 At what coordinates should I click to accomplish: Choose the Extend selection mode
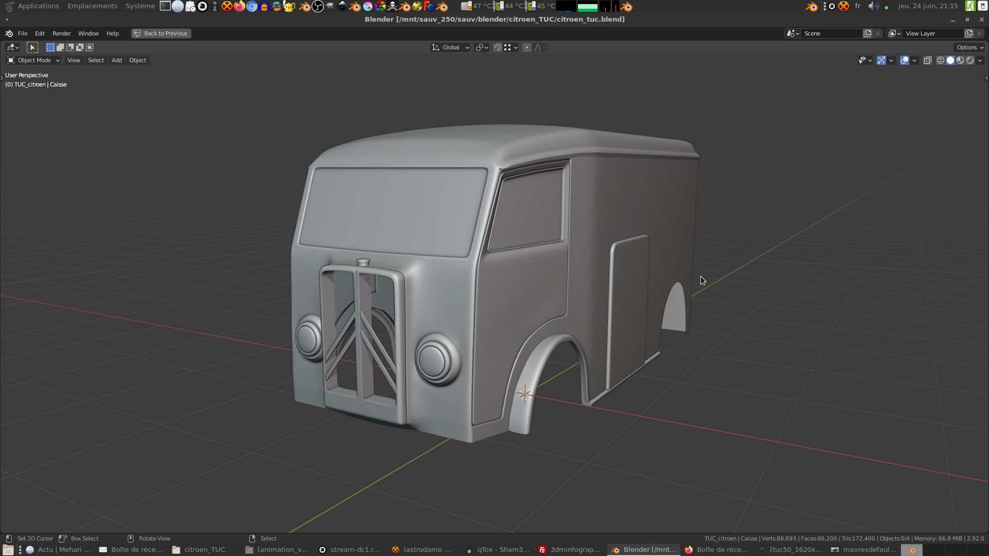60,47
